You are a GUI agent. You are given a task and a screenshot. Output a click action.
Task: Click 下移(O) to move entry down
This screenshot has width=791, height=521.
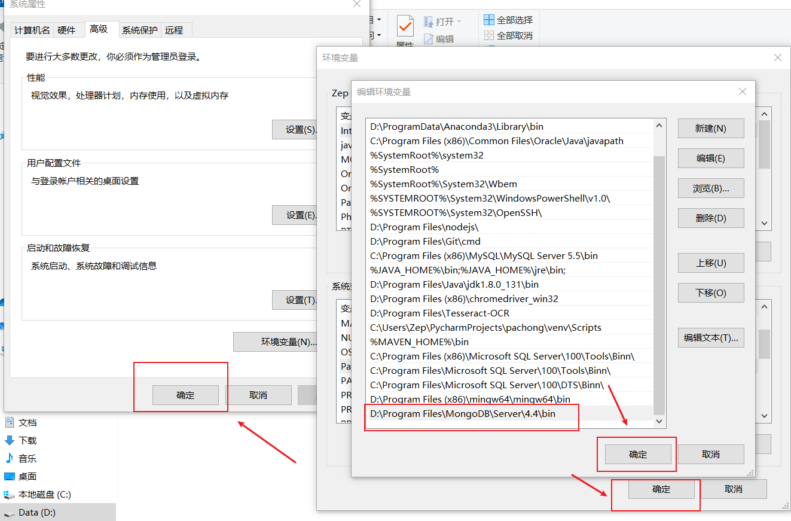pyautogui.click(x=711, y=293)
